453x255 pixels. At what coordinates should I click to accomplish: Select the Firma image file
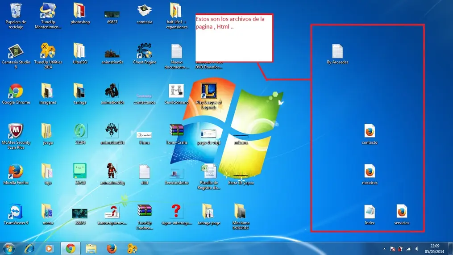[x=145, y=135]
